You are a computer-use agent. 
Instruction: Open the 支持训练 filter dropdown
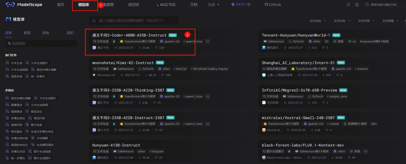342,21
